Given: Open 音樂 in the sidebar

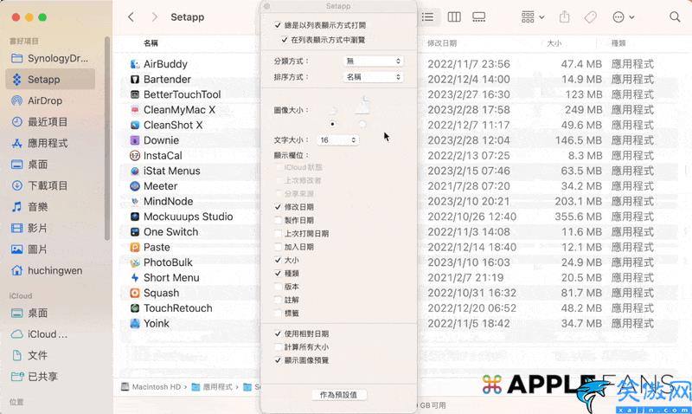Looking at the screenshot, I should click(50, 207).
